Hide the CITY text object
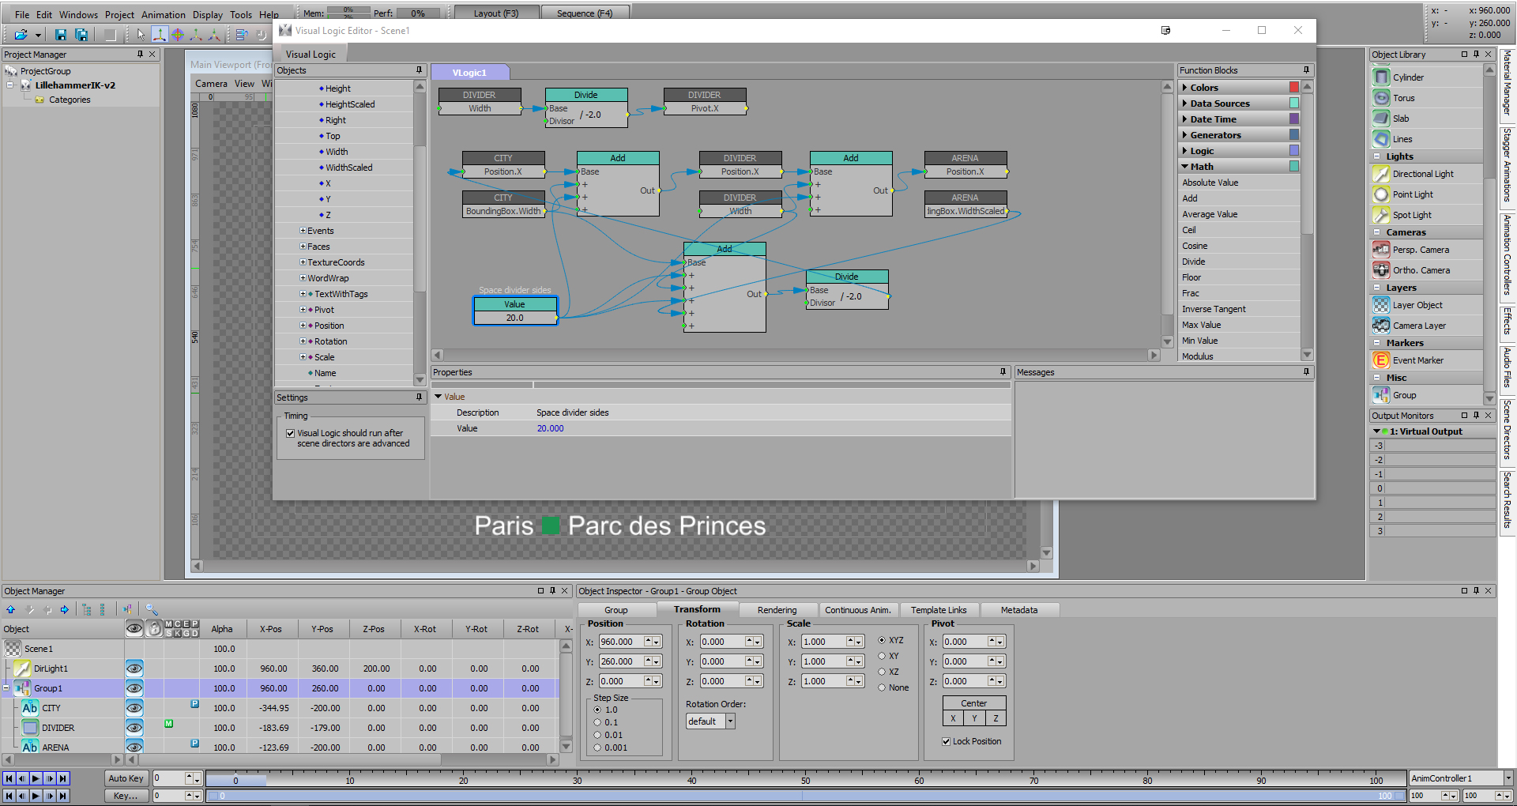 (x=134, y=708)
